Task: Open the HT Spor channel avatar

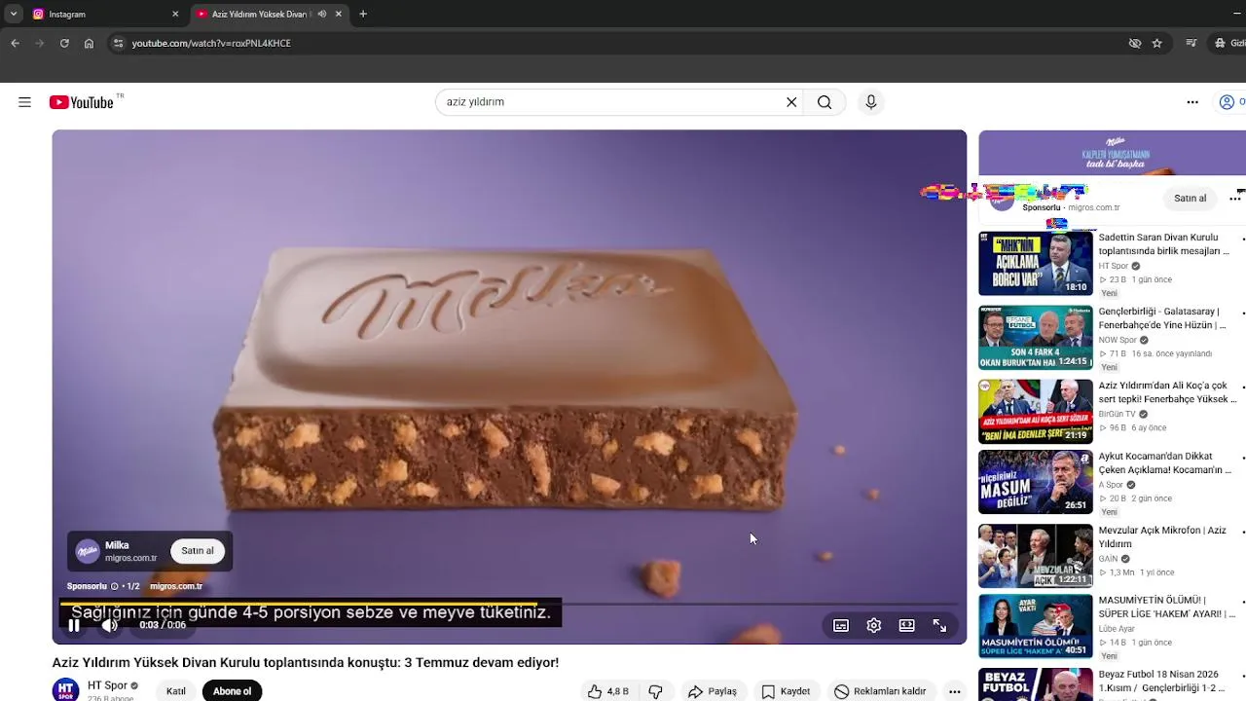Action: (65, 690)
